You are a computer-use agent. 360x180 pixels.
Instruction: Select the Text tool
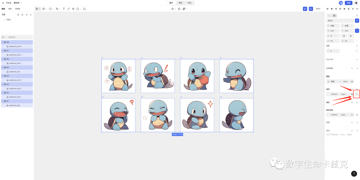pos(64,9)
